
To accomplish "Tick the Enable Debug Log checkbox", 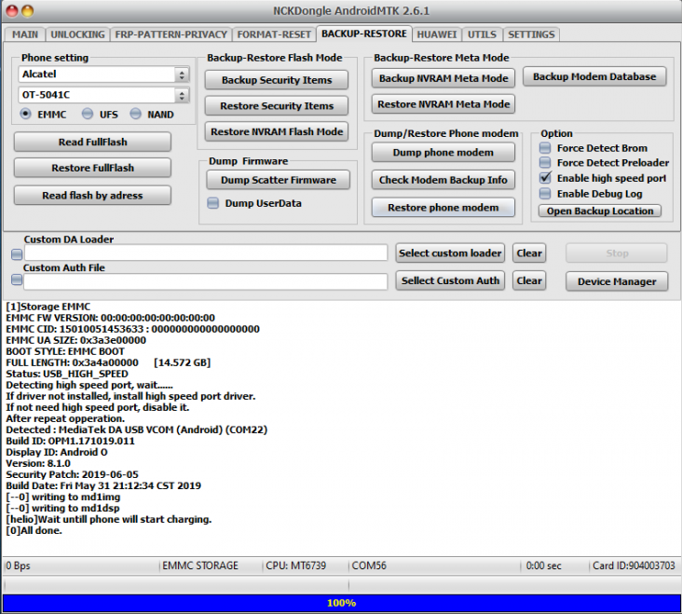I will 545,194.
